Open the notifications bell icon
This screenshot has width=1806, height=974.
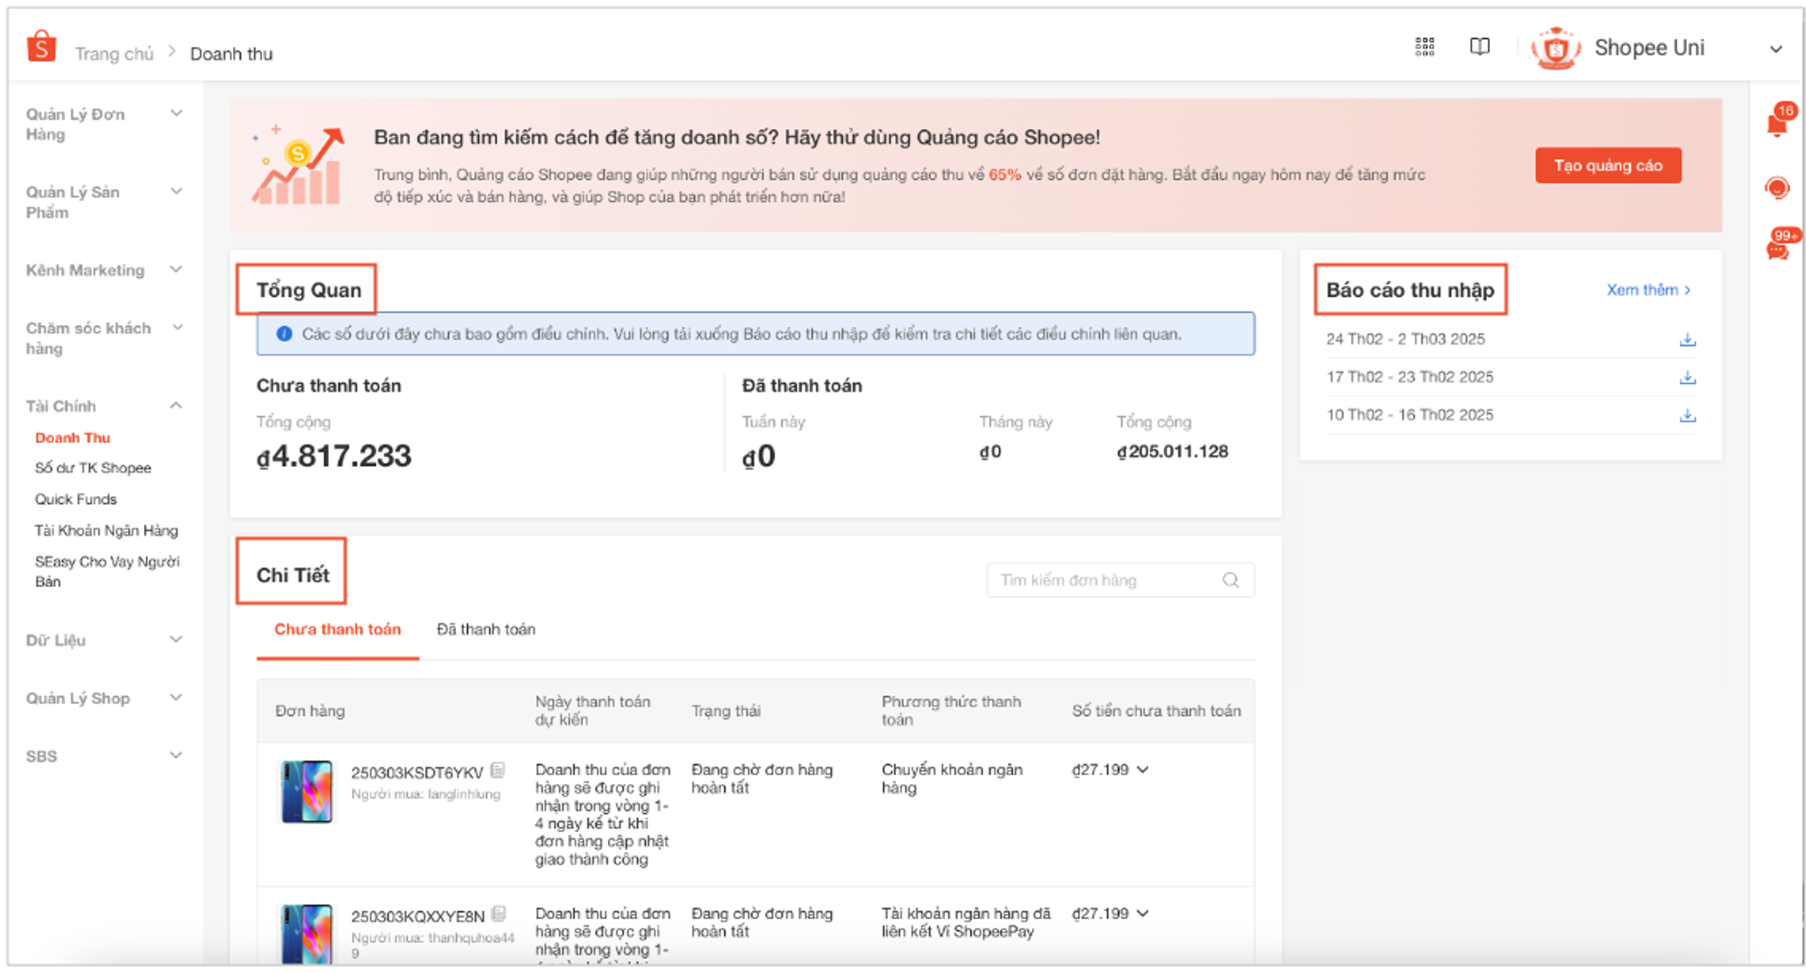1777,125
